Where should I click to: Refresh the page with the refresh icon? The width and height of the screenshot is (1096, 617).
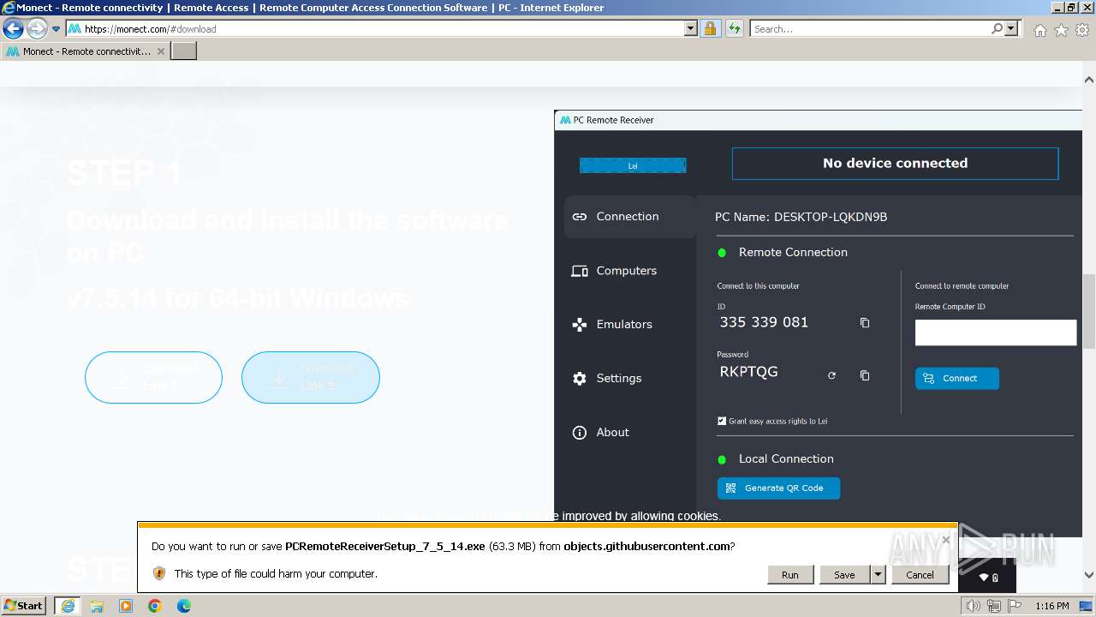734,28
